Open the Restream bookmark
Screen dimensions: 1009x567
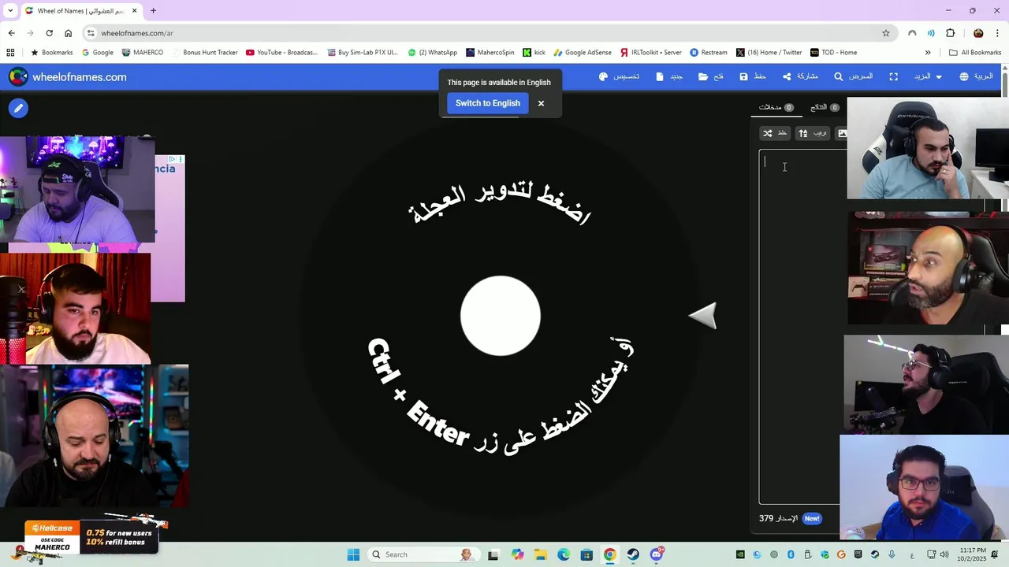point(709,53)
